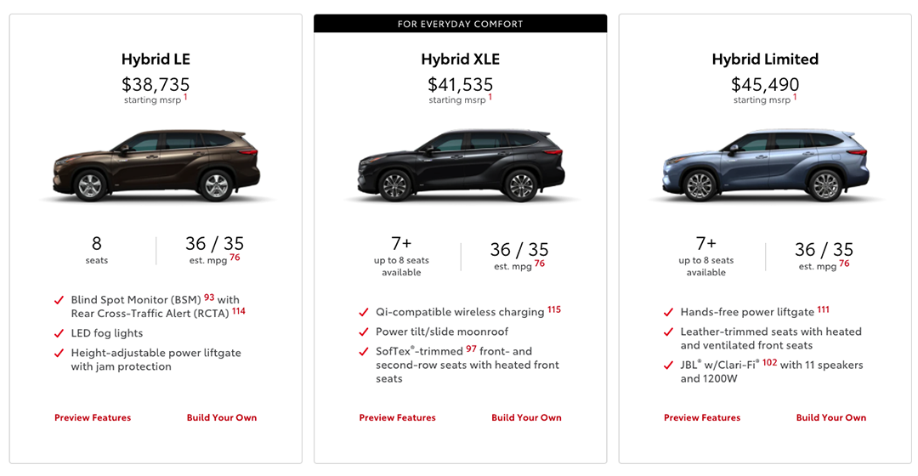
Task: Click Build Your Own under Hybrid Limited
Action: [831, 417]
